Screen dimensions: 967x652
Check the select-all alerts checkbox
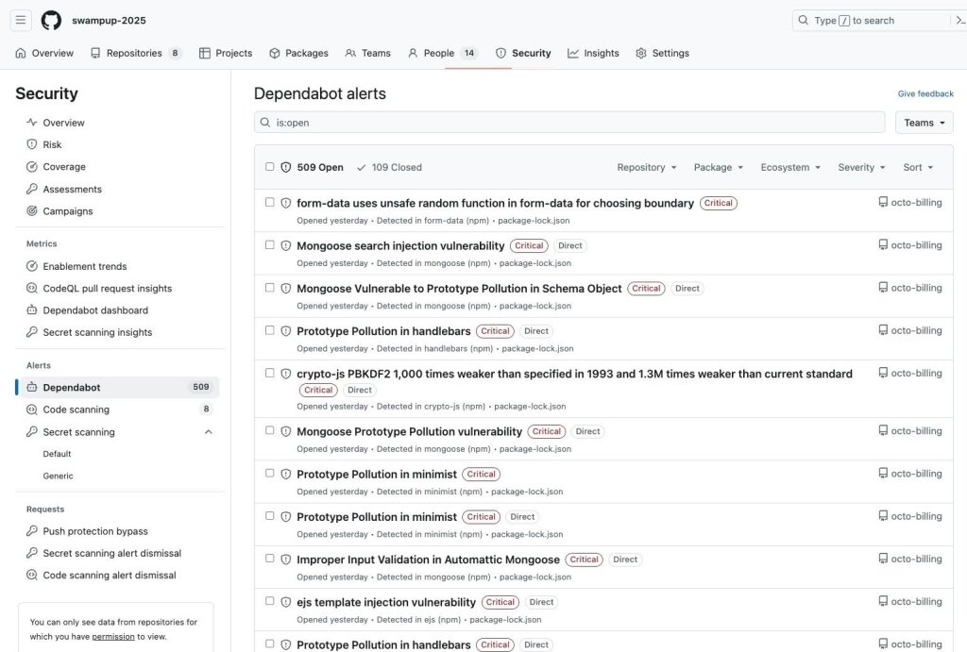269,166
